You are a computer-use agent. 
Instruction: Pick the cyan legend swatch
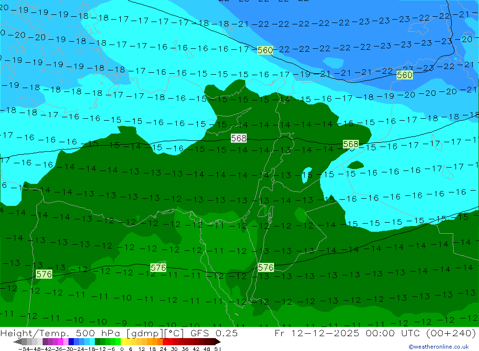point(92,342)
